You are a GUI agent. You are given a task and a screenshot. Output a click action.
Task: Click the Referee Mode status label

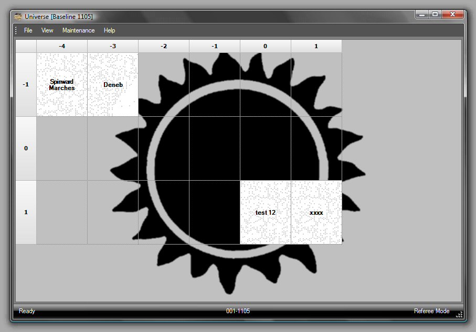431,311
